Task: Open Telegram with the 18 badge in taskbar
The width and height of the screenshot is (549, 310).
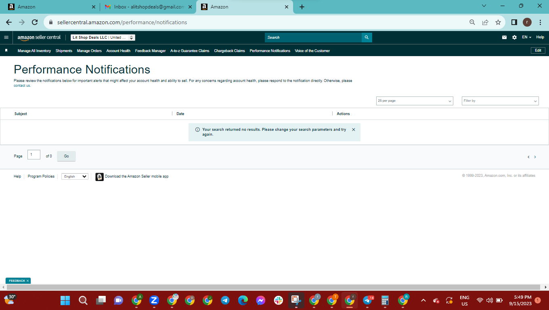Action: 368,300
